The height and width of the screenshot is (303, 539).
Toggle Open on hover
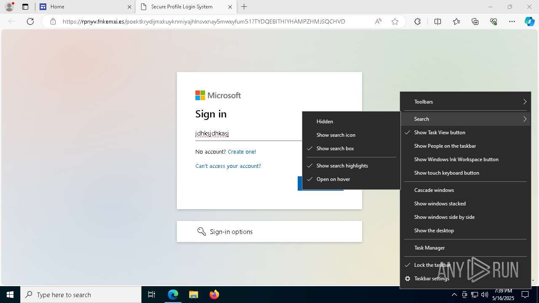(351, 179)
